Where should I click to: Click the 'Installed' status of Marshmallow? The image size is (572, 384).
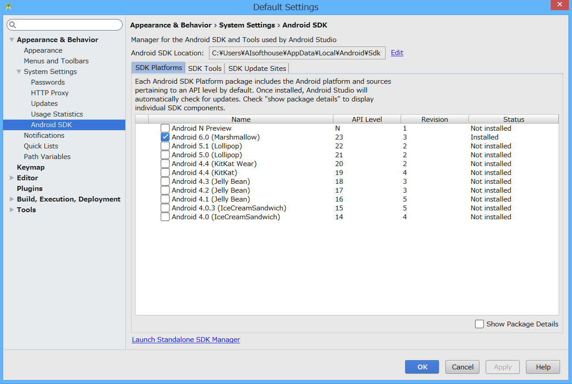pyautogui.click(x=484, y=137)
